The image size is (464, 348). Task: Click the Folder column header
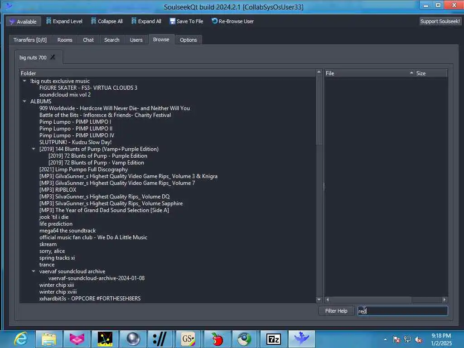[168, 73]
